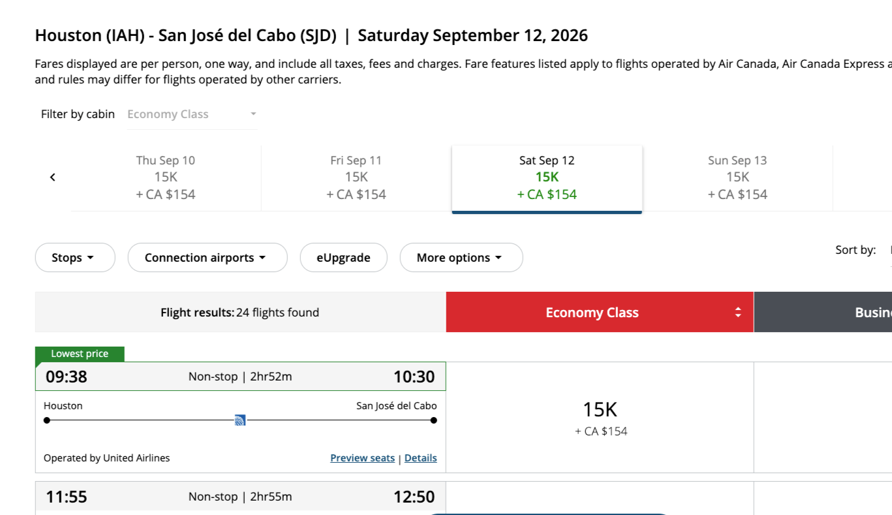Select the Thu Sep 10 date tab

[166, 177]
